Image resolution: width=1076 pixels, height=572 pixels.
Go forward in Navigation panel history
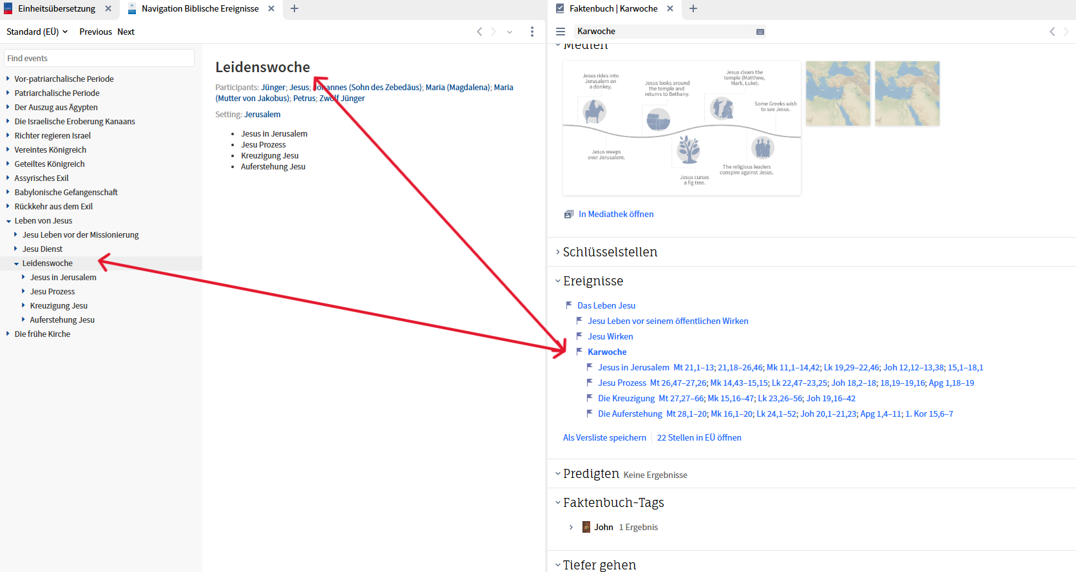point(494,32)
